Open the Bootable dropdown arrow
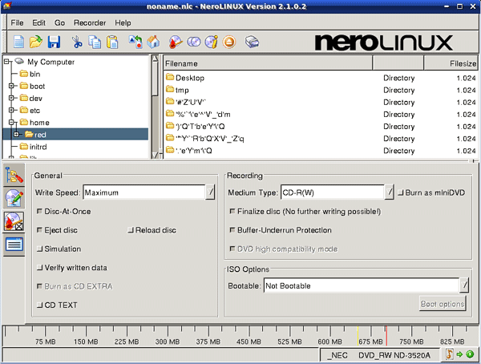Image resolution: width=481 pixels, height=364 pixels. (464, 285)
